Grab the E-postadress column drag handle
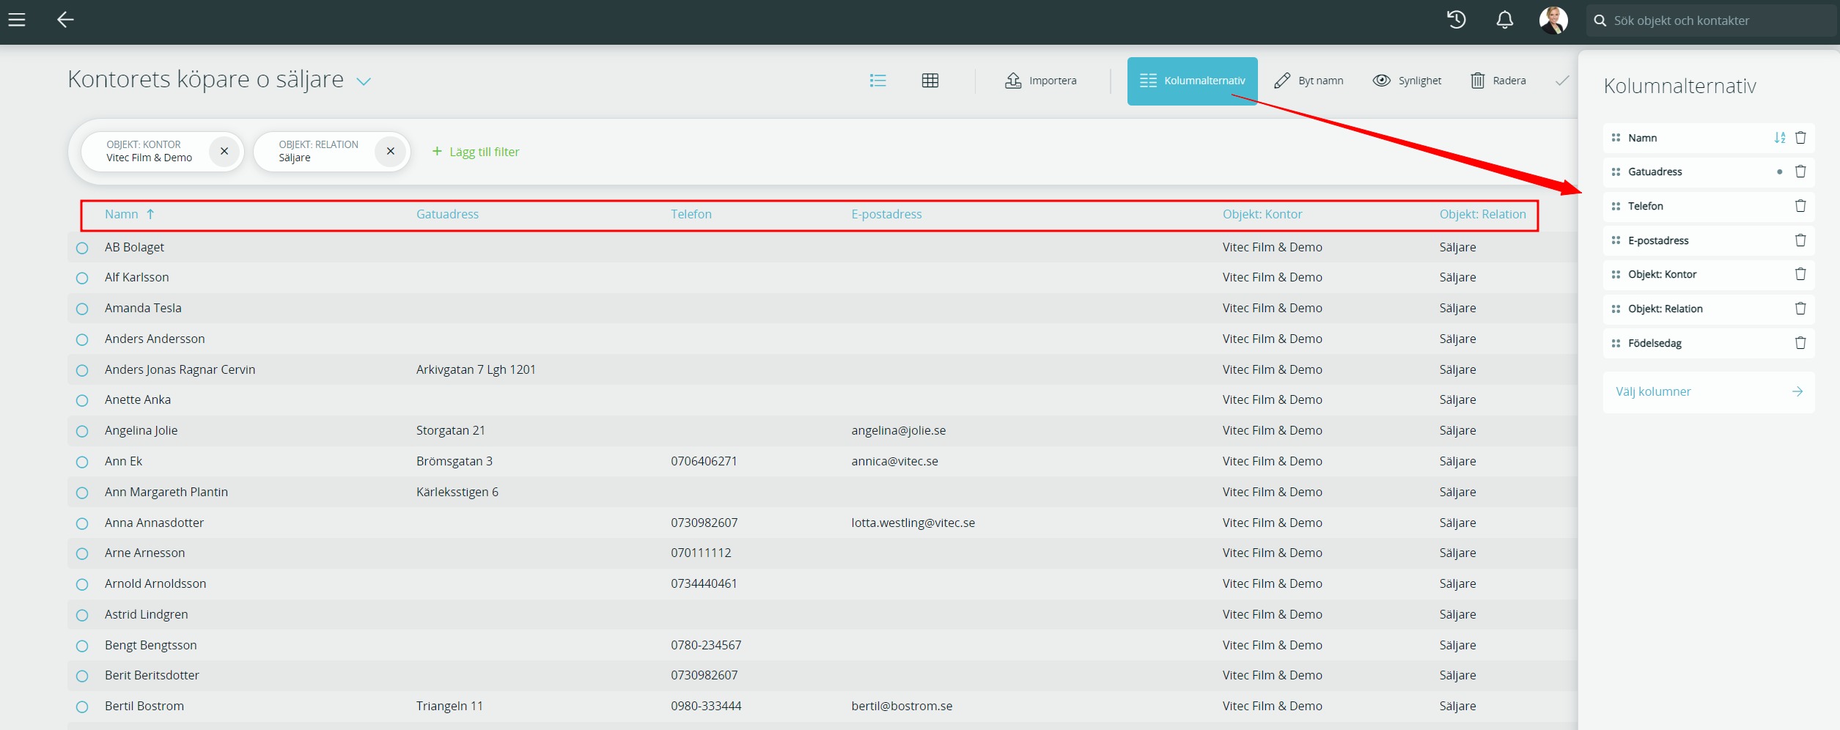 (x=1616, y=240)
